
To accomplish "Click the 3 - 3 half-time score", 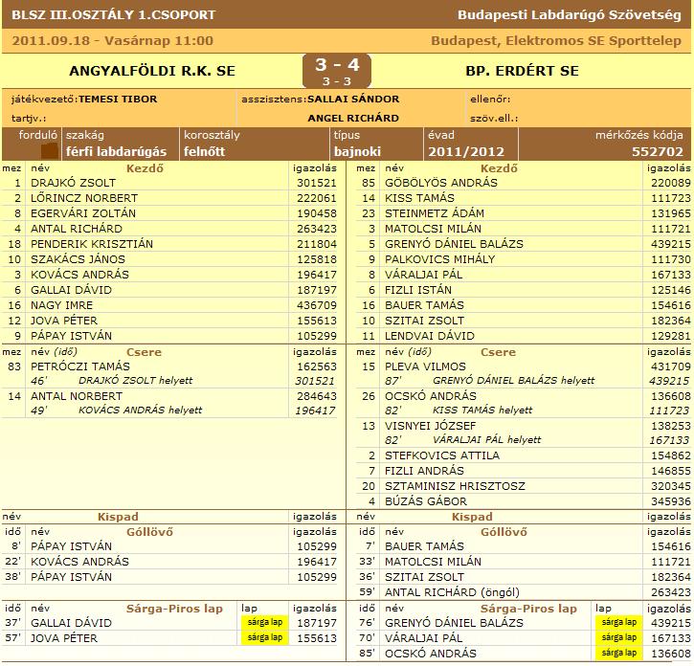I will point(337,81).
